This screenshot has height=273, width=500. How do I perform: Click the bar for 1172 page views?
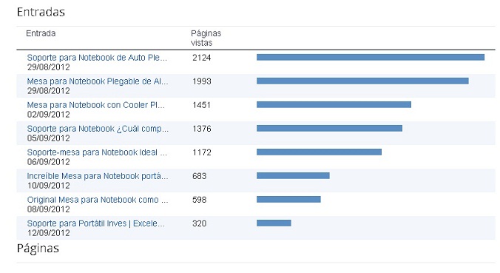[x=320, y=152]
